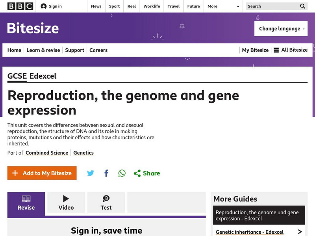Open the Genetics link

coord(83,153)
